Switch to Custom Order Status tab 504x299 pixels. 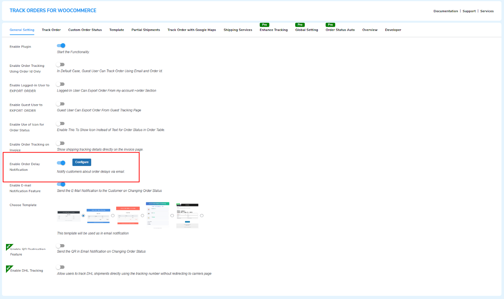85,30
